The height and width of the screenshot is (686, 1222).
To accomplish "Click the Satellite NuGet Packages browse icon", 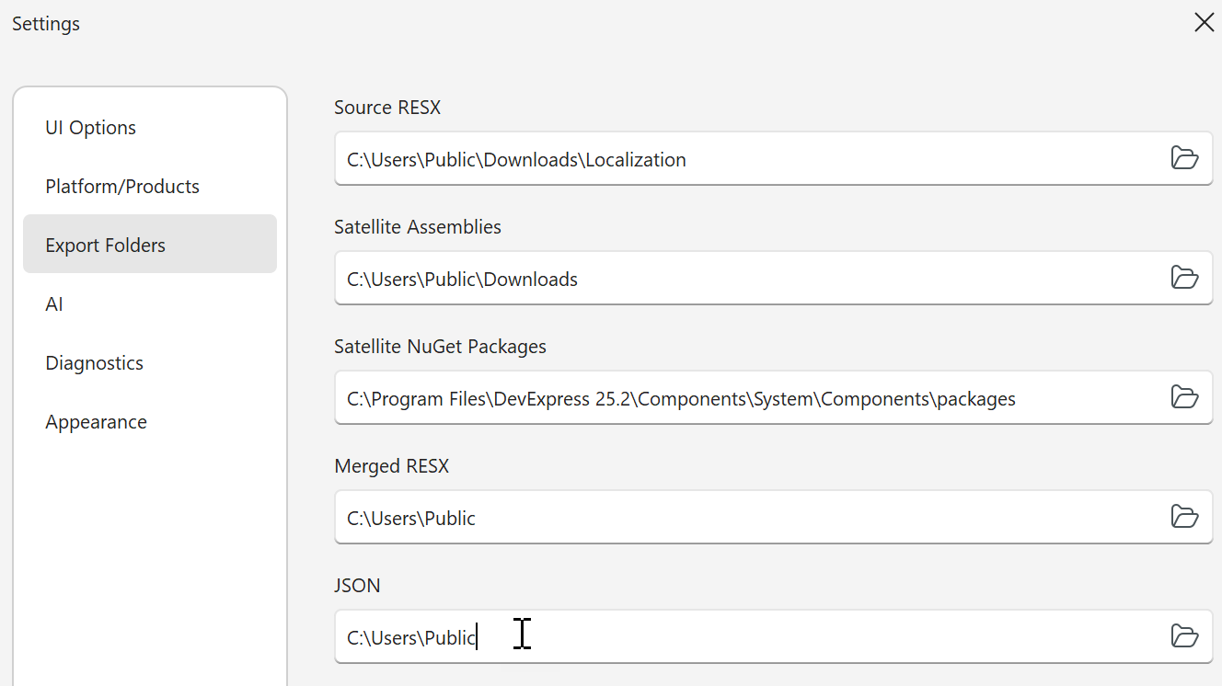I will click(1184, 397).
